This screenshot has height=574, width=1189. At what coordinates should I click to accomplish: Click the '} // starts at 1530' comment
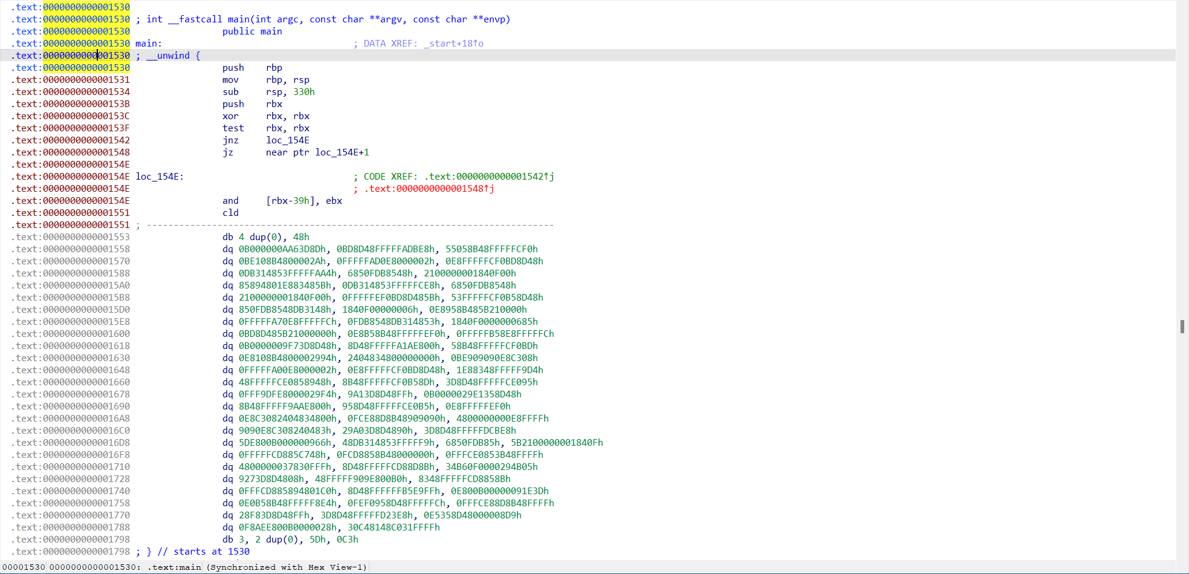tap(198, 552)
